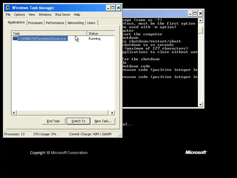Click the 'maximum of 127 characters' line in cmd
The image size is (237, 178).
point(156,48)
